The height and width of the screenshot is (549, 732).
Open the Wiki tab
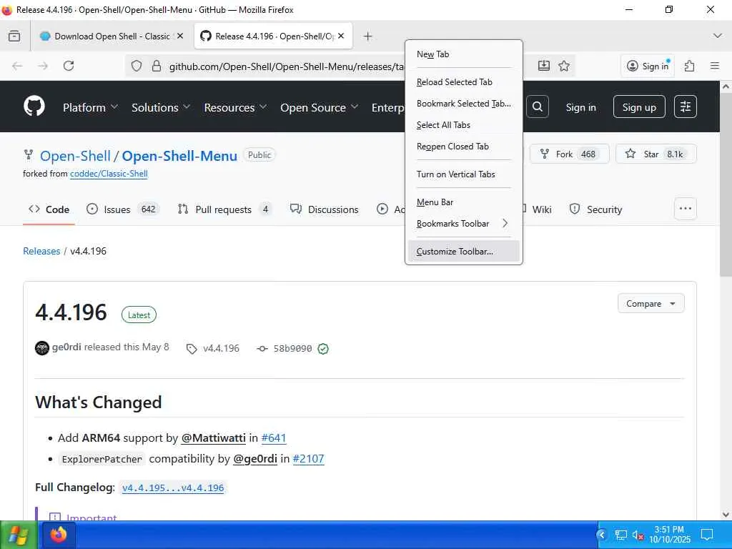(x=539, y=209)
